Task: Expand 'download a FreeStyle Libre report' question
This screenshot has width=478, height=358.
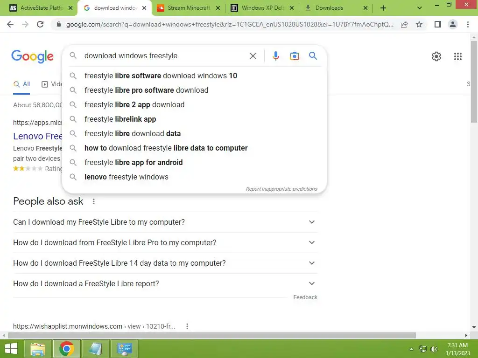Action: pyautogui.click(x=165, y=284)
